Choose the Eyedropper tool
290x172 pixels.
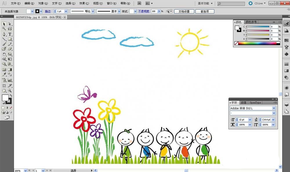tap(4, 75)
